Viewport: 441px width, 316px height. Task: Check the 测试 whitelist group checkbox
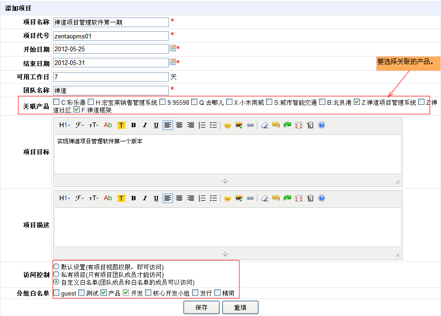(x=81, y=293)
